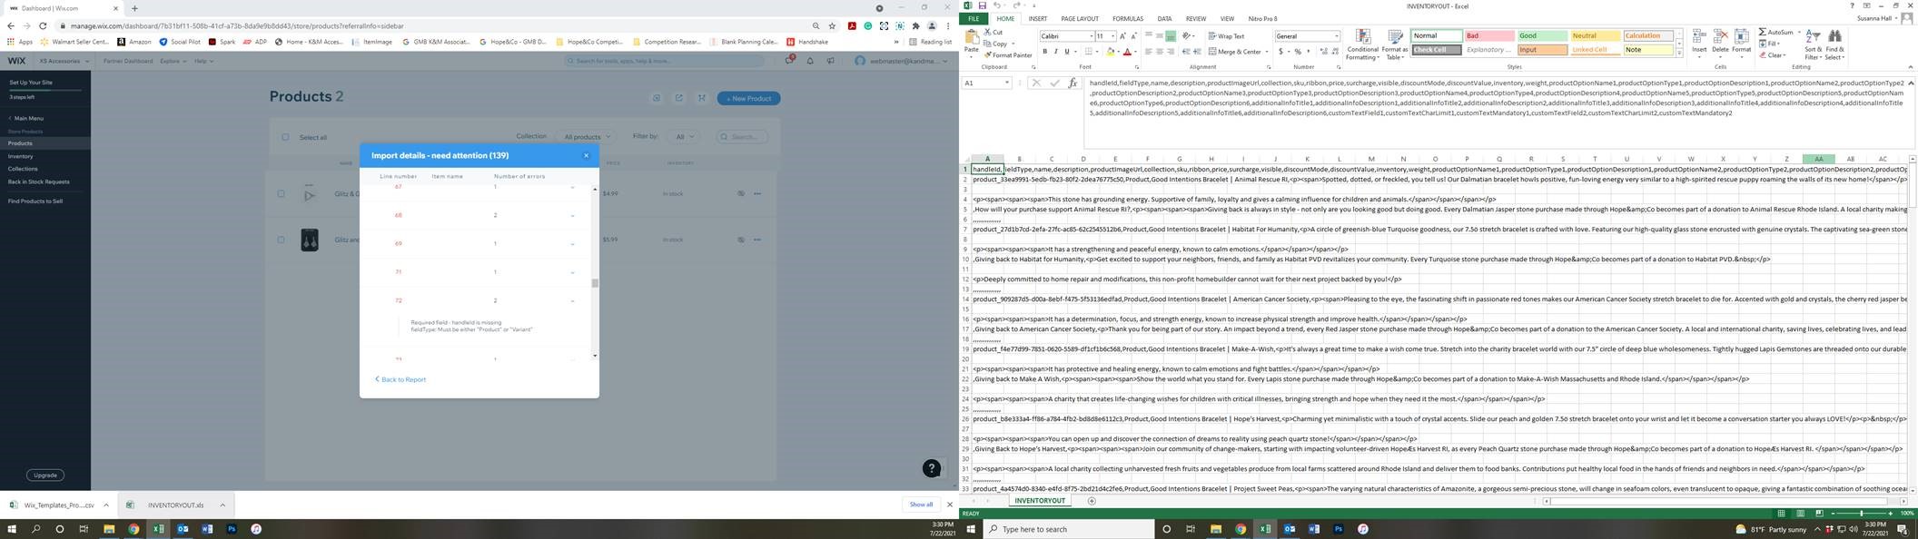This screenshot has height=539, width=1918.
Task: Expand error details for line 71
Action: pos(572,272)
